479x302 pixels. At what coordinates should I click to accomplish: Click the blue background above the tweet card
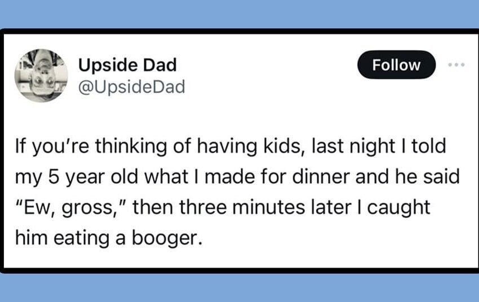tap(239, 14)
